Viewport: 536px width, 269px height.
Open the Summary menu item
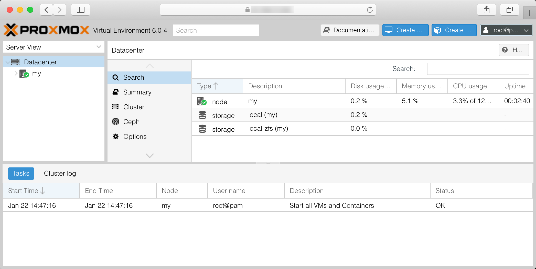[x=137, y=92]
